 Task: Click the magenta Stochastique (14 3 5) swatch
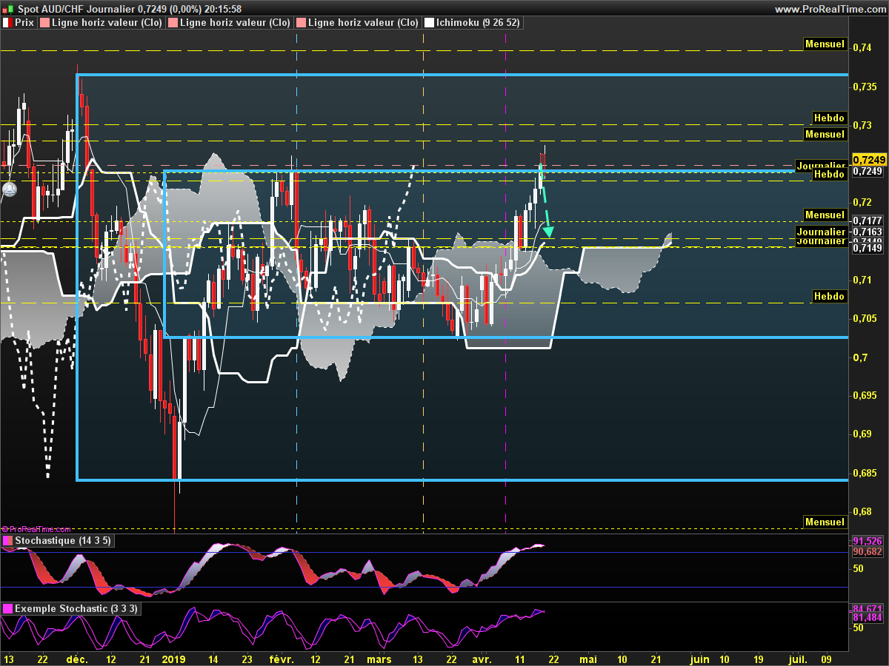coord(7,541)
